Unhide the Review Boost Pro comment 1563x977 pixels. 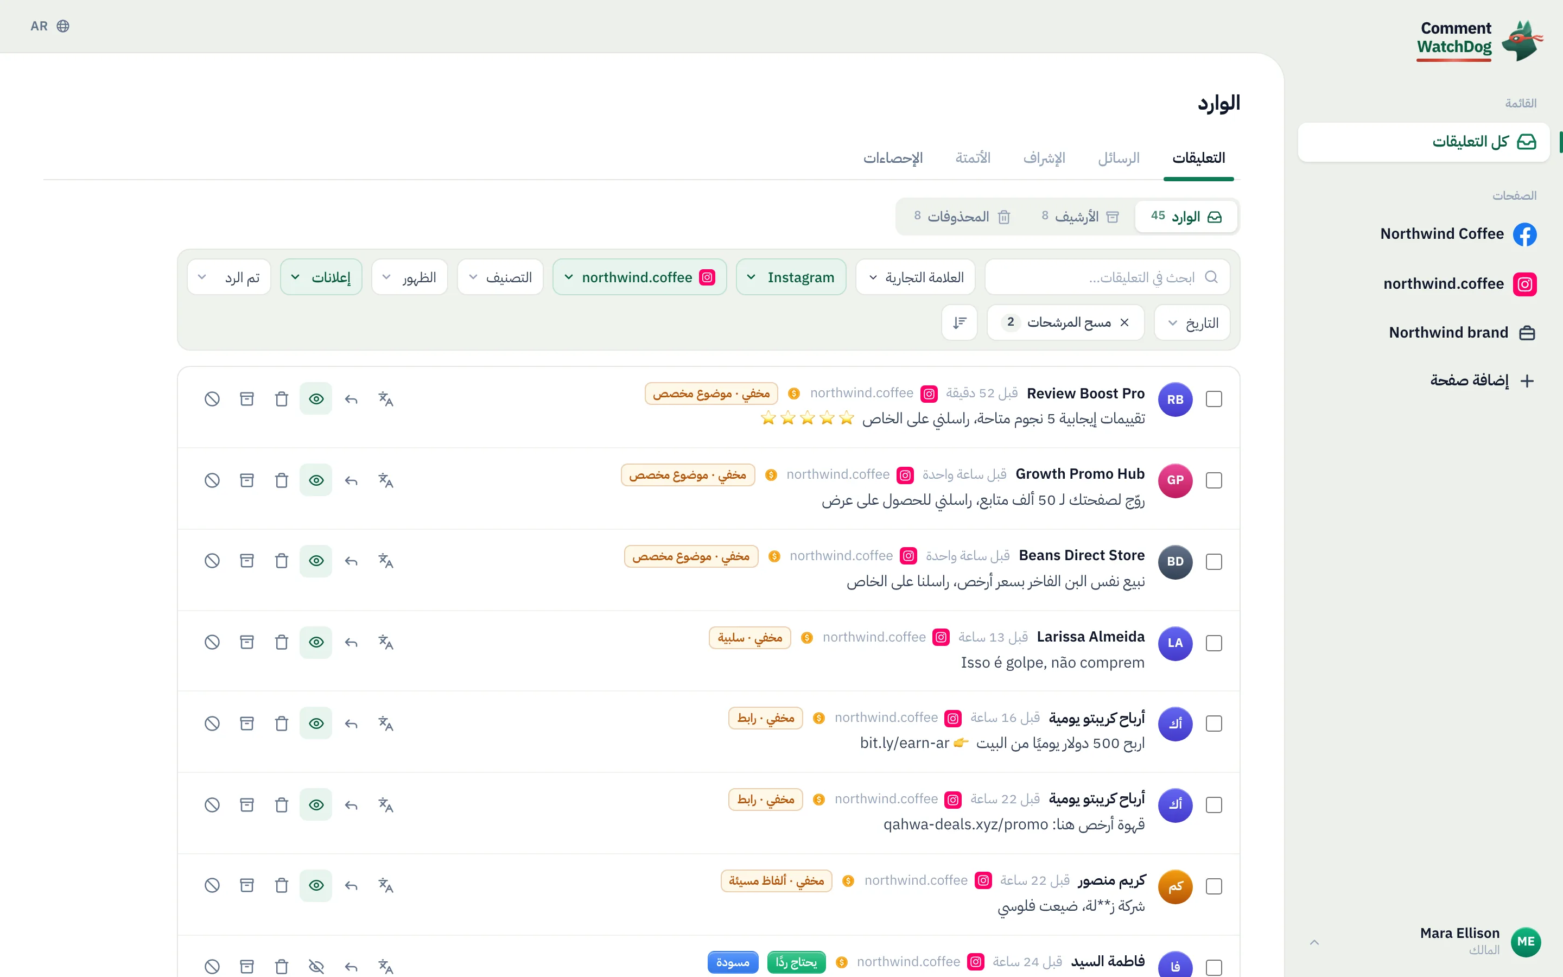(x=316, y=399)
